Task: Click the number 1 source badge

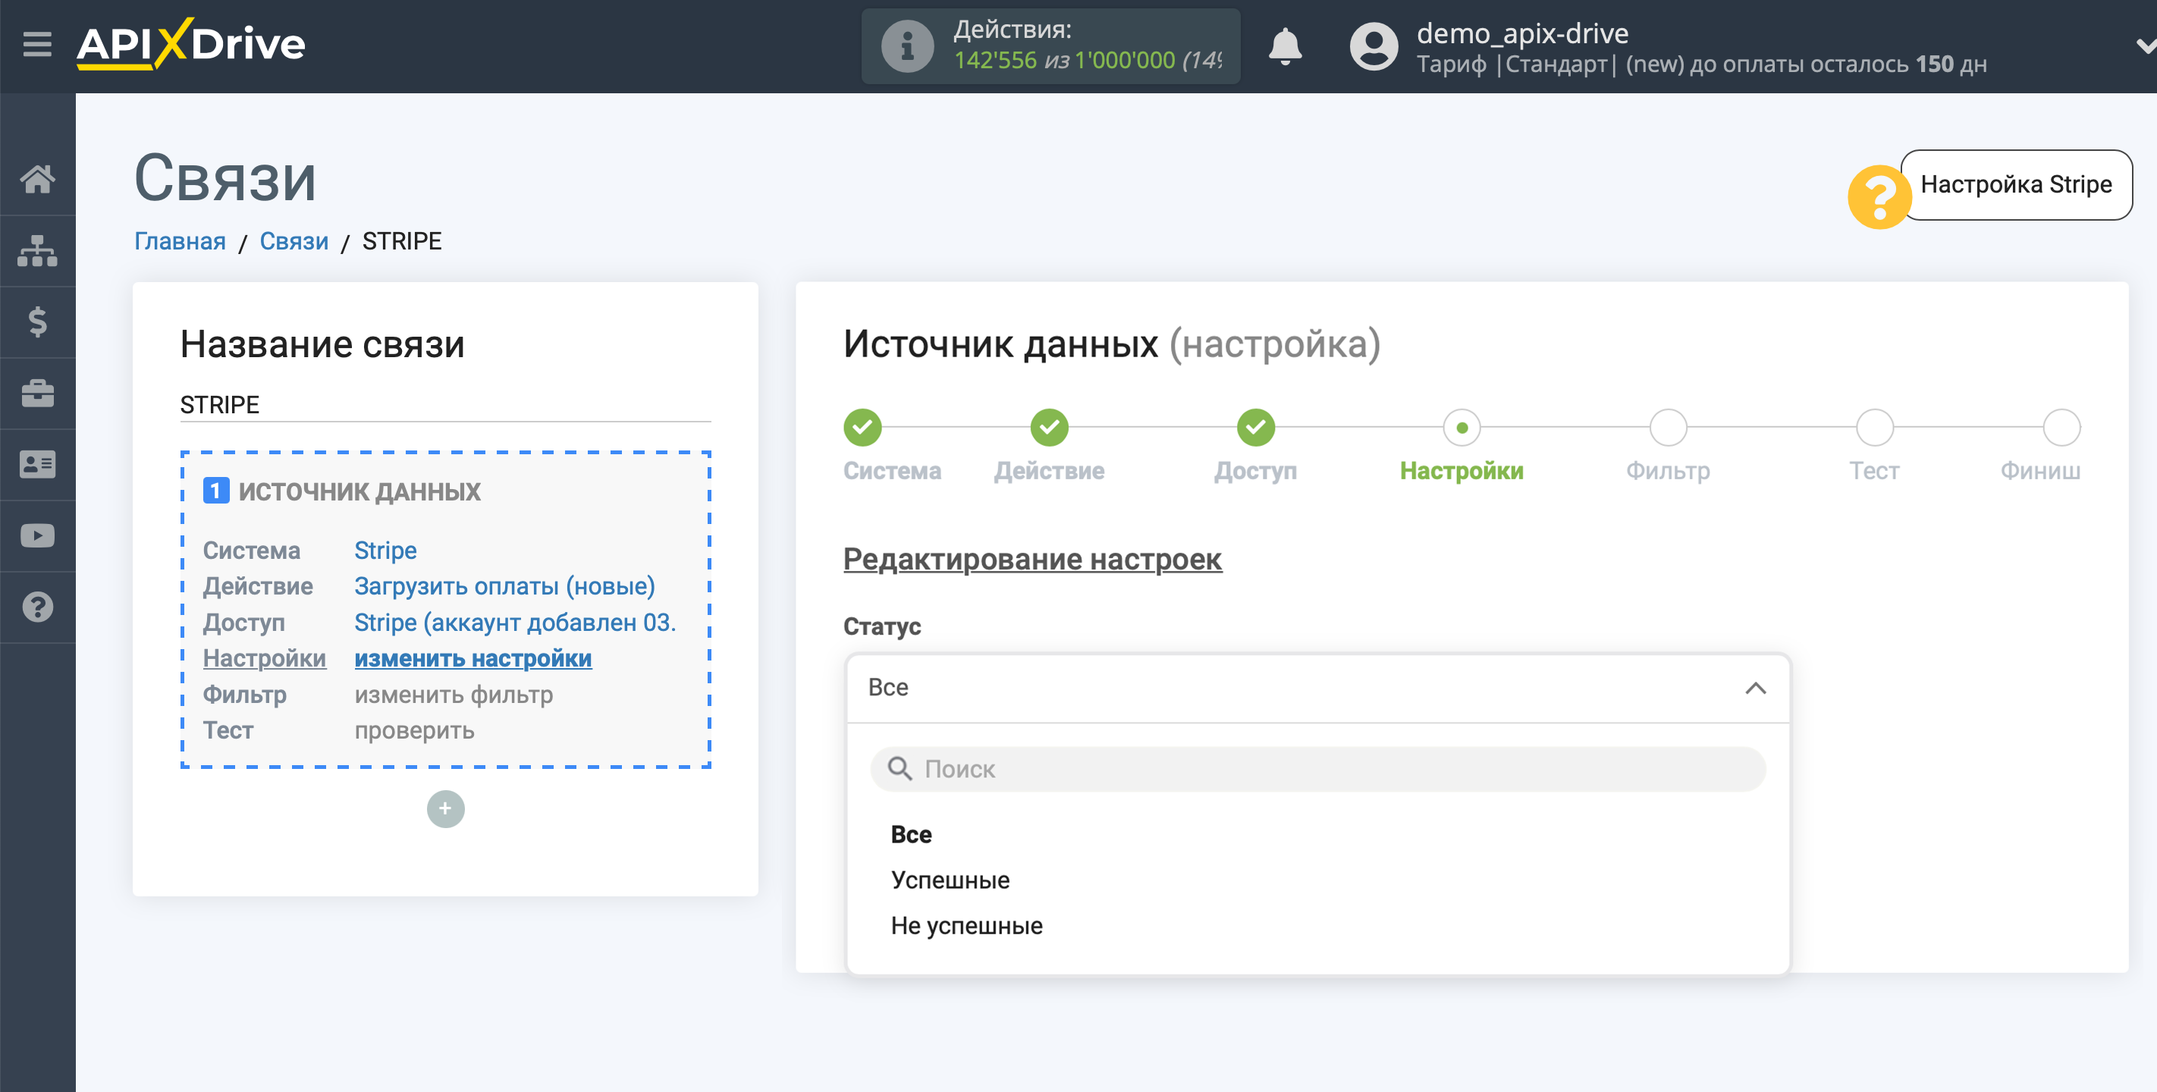Action: pyautogui.click(x=216, y=491)
